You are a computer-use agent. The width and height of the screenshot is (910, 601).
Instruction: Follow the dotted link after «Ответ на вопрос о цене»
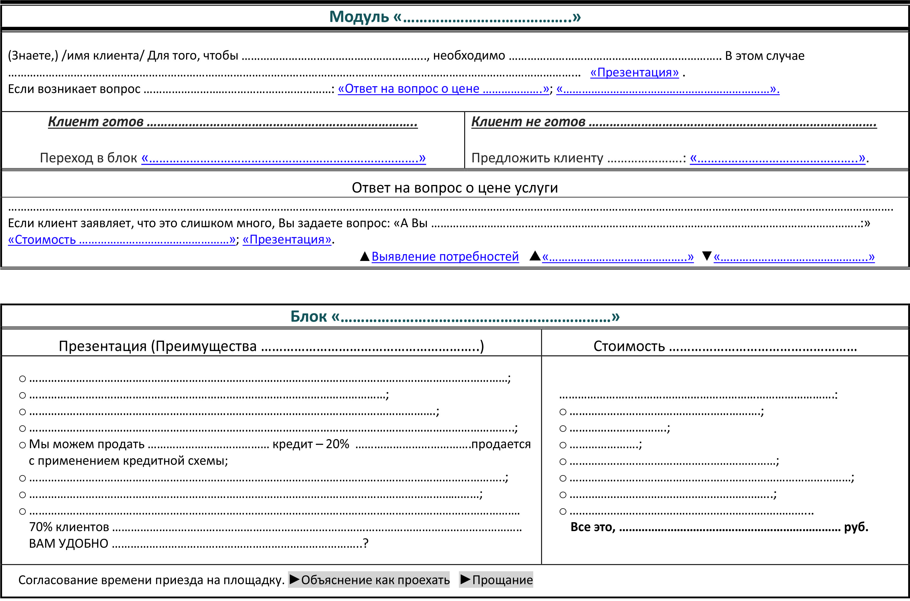[x=667, y=89]
